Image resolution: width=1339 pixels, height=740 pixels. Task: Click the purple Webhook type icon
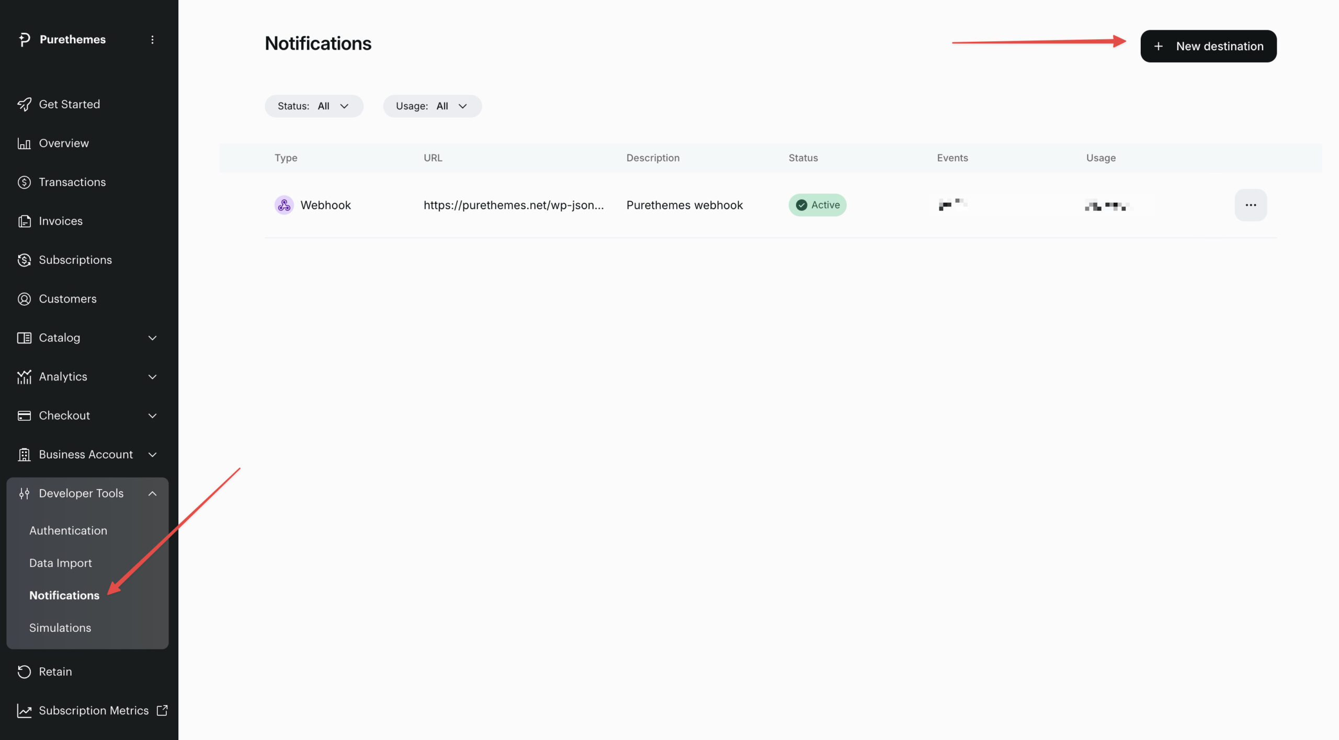click(x=284, y=205)
